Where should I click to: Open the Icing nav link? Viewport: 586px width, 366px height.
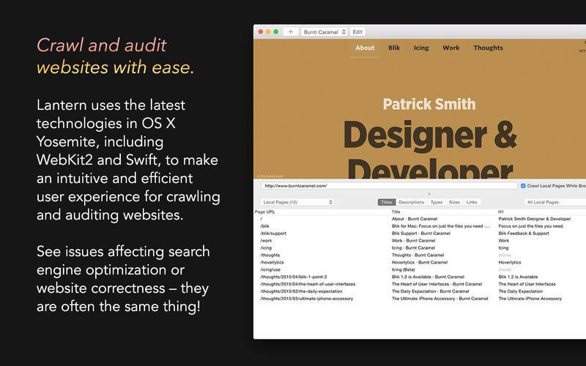coord(421,48)
